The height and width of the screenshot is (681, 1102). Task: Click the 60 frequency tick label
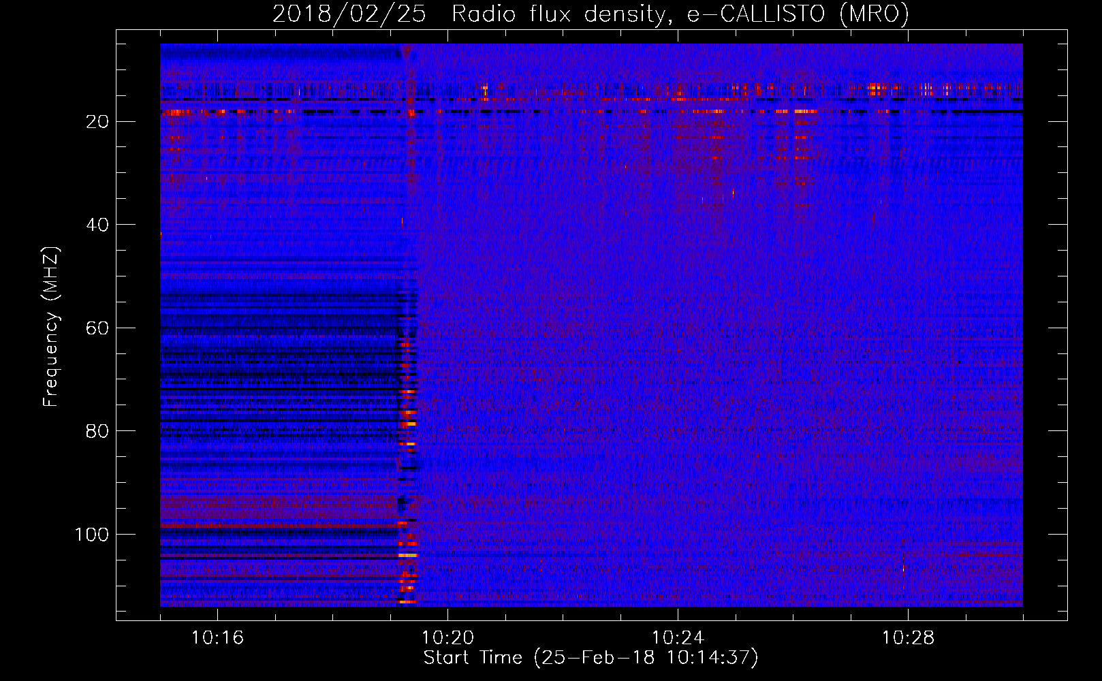97,328
